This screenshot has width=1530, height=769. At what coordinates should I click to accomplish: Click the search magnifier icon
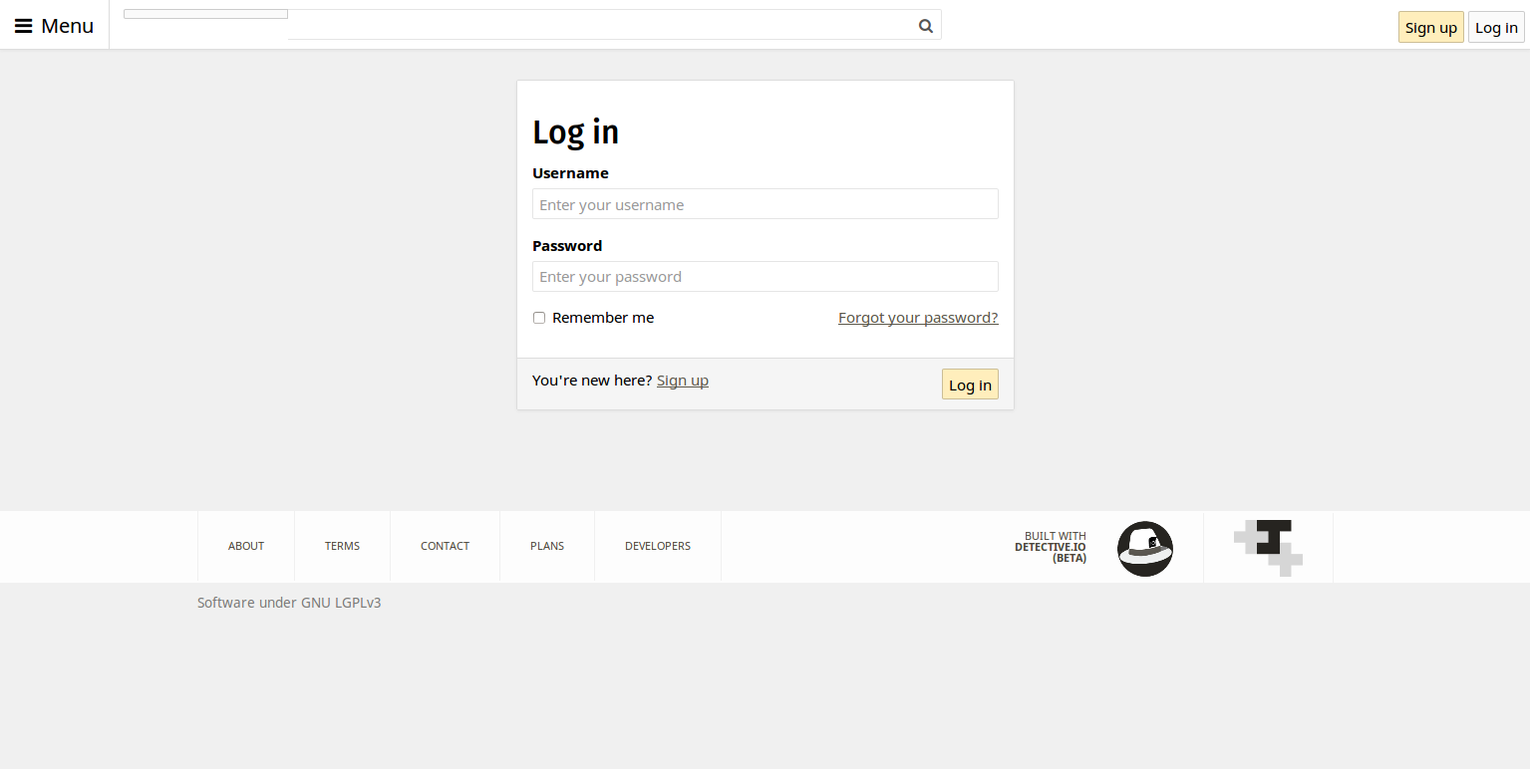pyautogui.click(x=925, y=25)
